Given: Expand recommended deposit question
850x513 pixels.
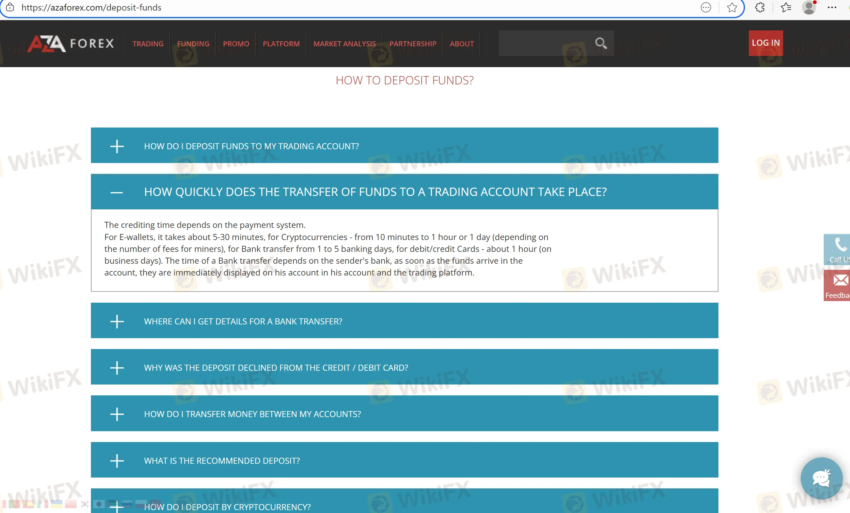Looking at the screenshot, I should pyautogui.click(x=117, y=461).
